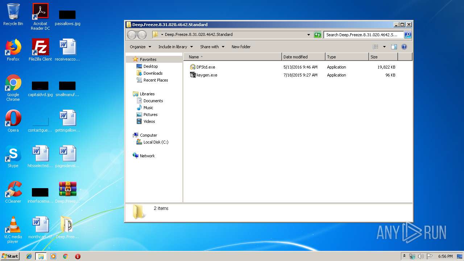Screen dimensions: 464x261
Task: Open Desktop in navigation pane
Action: coord(150,66)
